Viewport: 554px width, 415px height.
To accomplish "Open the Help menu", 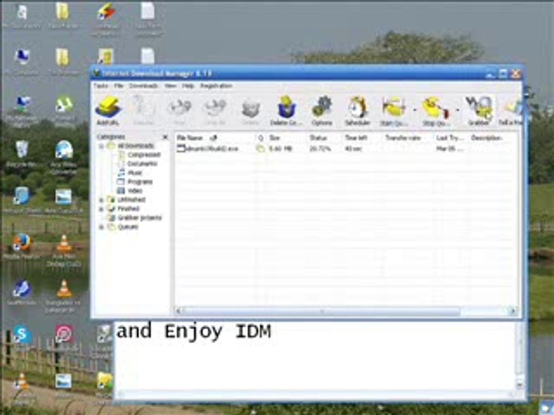I will click(x=188, y=86).
